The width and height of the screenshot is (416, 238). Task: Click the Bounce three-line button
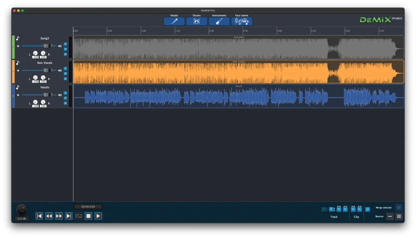coord(399,217)
